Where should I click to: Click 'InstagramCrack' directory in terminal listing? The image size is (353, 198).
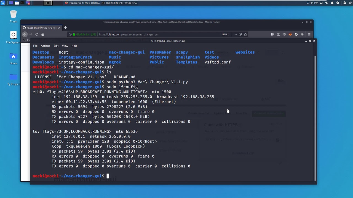76,57
